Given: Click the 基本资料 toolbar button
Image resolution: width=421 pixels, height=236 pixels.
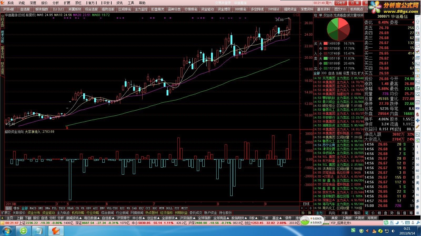Looking at the screenshot, I should coord(323,9).
